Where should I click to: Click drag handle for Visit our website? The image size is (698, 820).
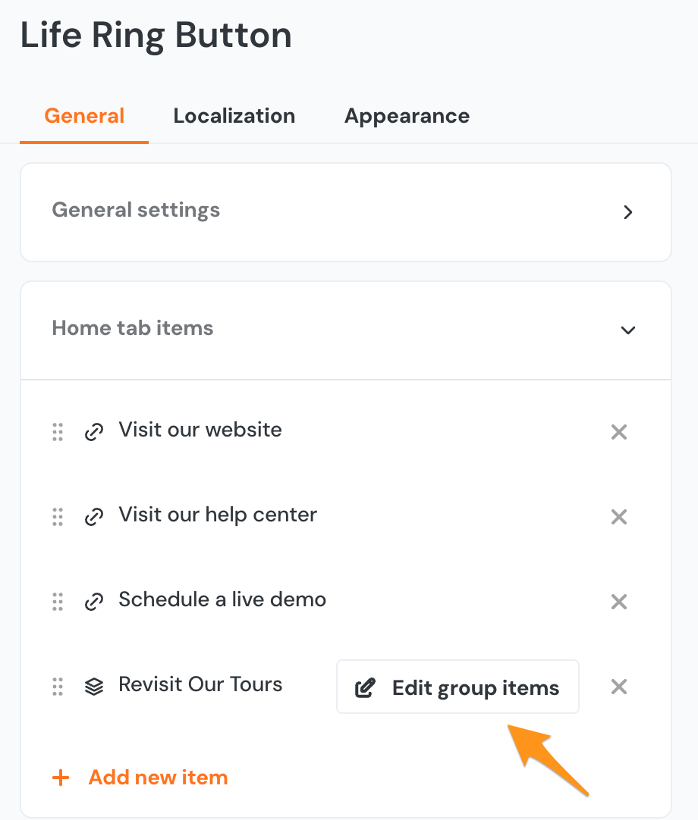pyautogui.click(x=58, y=432)
